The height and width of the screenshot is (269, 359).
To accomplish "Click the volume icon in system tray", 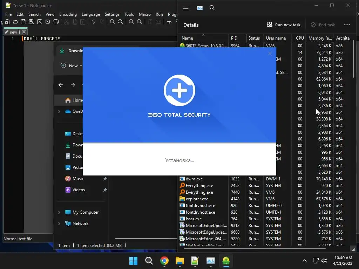I will (324, 261).
